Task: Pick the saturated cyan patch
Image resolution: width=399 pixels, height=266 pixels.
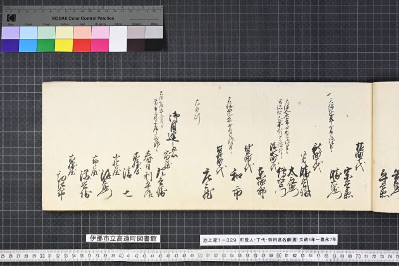Action: coord(28,45)
